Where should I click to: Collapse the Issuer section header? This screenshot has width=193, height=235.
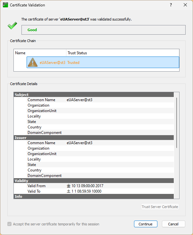click(x=21, y=137)
